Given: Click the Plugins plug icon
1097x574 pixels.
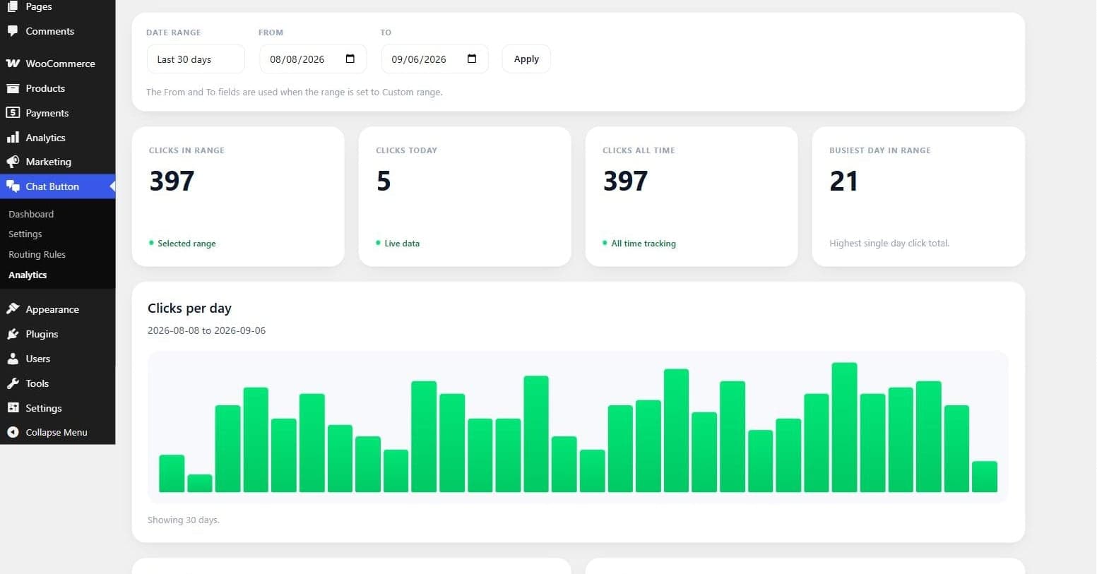Looking at the screenshot, I should click(x=13, y=334).
